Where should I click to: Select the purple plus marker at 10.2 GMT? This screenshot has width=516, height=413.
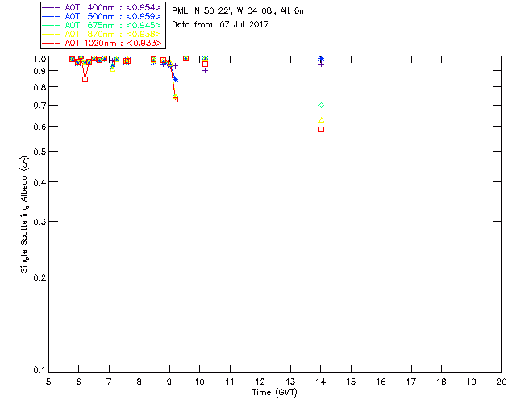(205, 70)
